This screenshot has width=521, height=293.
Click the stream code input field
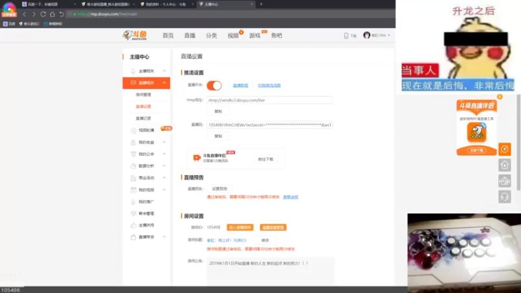[x=270, y=125]
